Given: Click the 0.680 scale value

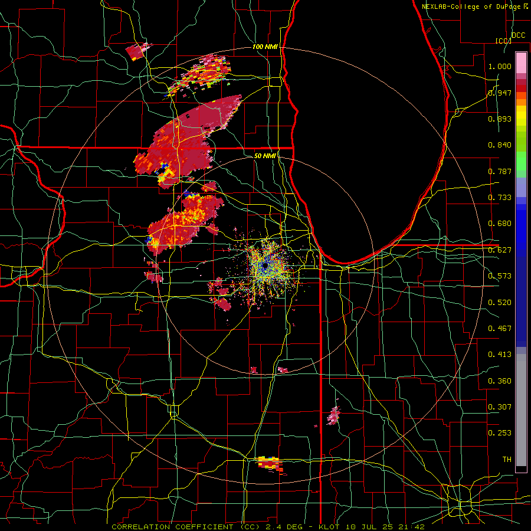Looking at the screenshot, I should 500,224.
